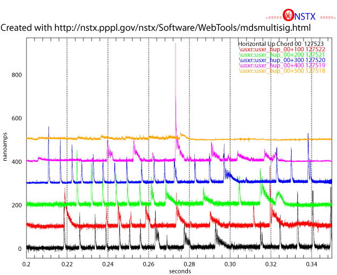Click the 0.22 tick label on x-axis
The image size is (337, 275).
[67, 264]
